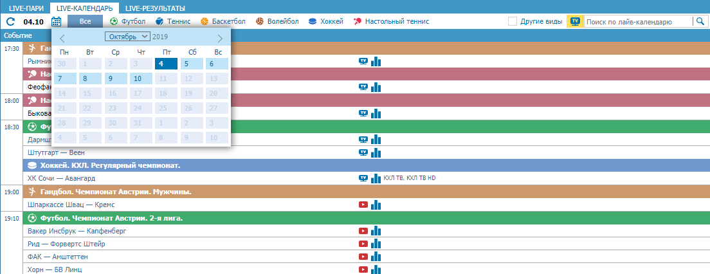Filter events by Хоккей
The width and height of the screenshot is (710, 274).
pyautogui.click(x=325, y=21)
